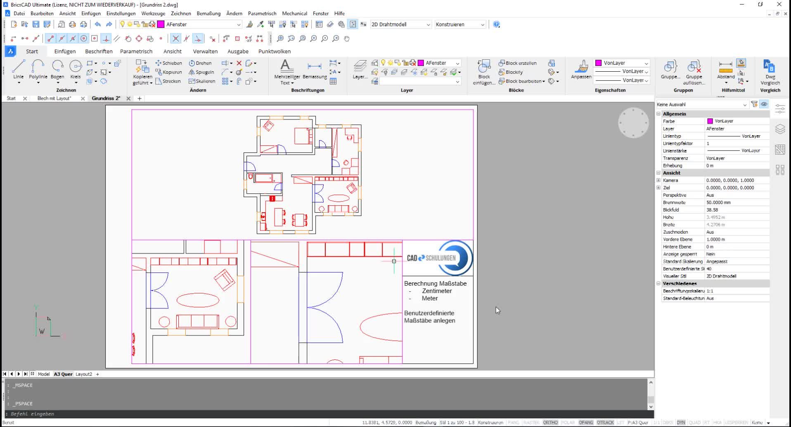This screenshot has height=427, width=791.
Task: Expand the Kamera property
Action: pos(658,181)
